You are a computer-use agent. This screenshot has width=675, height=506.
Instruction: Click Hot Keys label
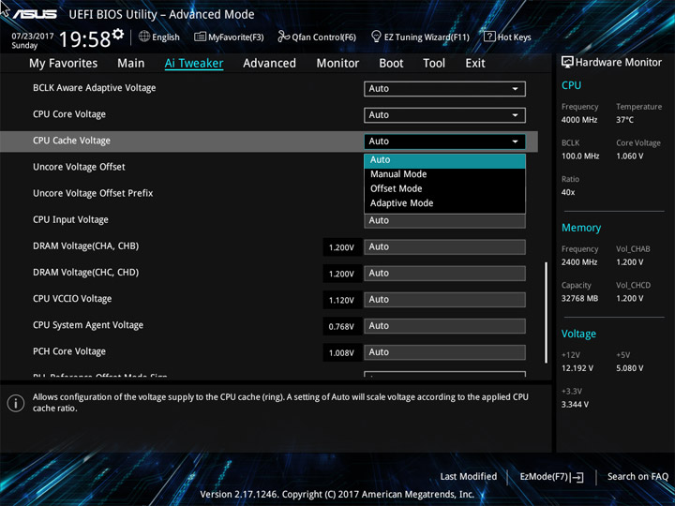point(515,37)
